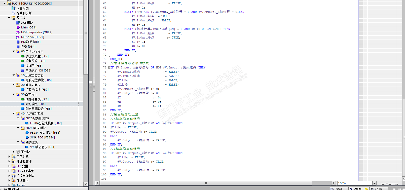Click the 功能块变量 [FC2] function icon

click(x=23, y=56)
